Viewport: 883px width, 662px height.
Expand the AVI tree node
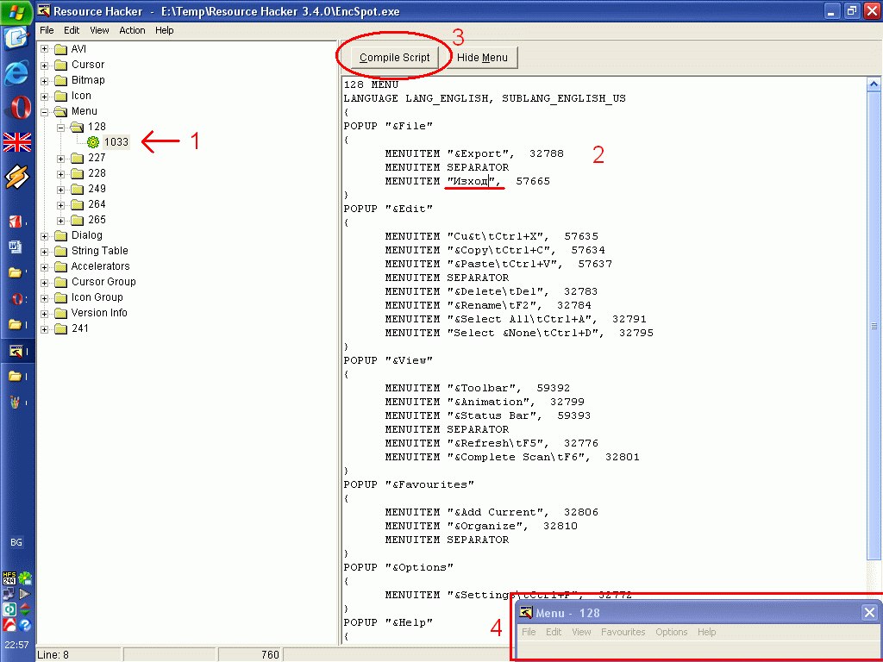[x=45, y=49]
